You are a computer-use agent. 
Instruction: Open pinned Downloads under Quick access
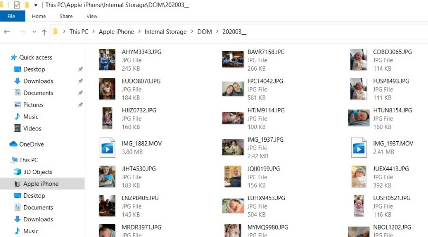(x=38, y=81)
